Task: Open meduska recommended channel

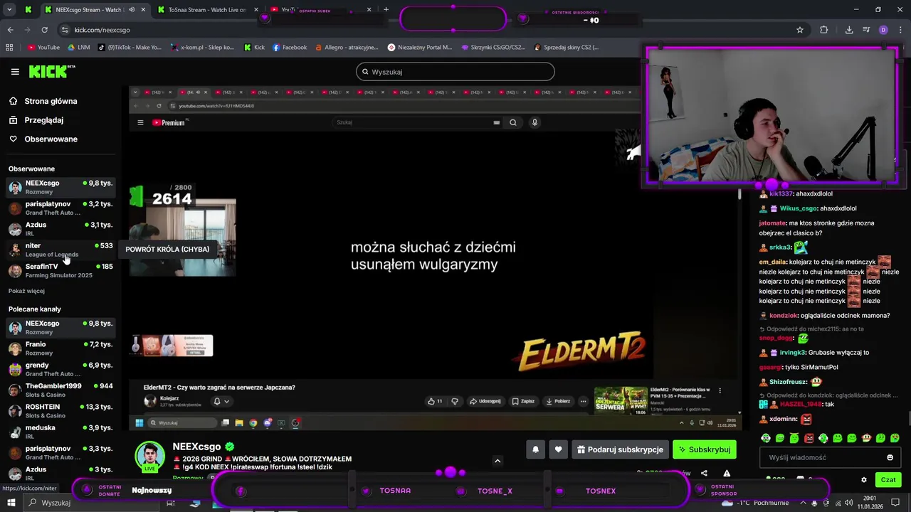Action: click(60, 432)
